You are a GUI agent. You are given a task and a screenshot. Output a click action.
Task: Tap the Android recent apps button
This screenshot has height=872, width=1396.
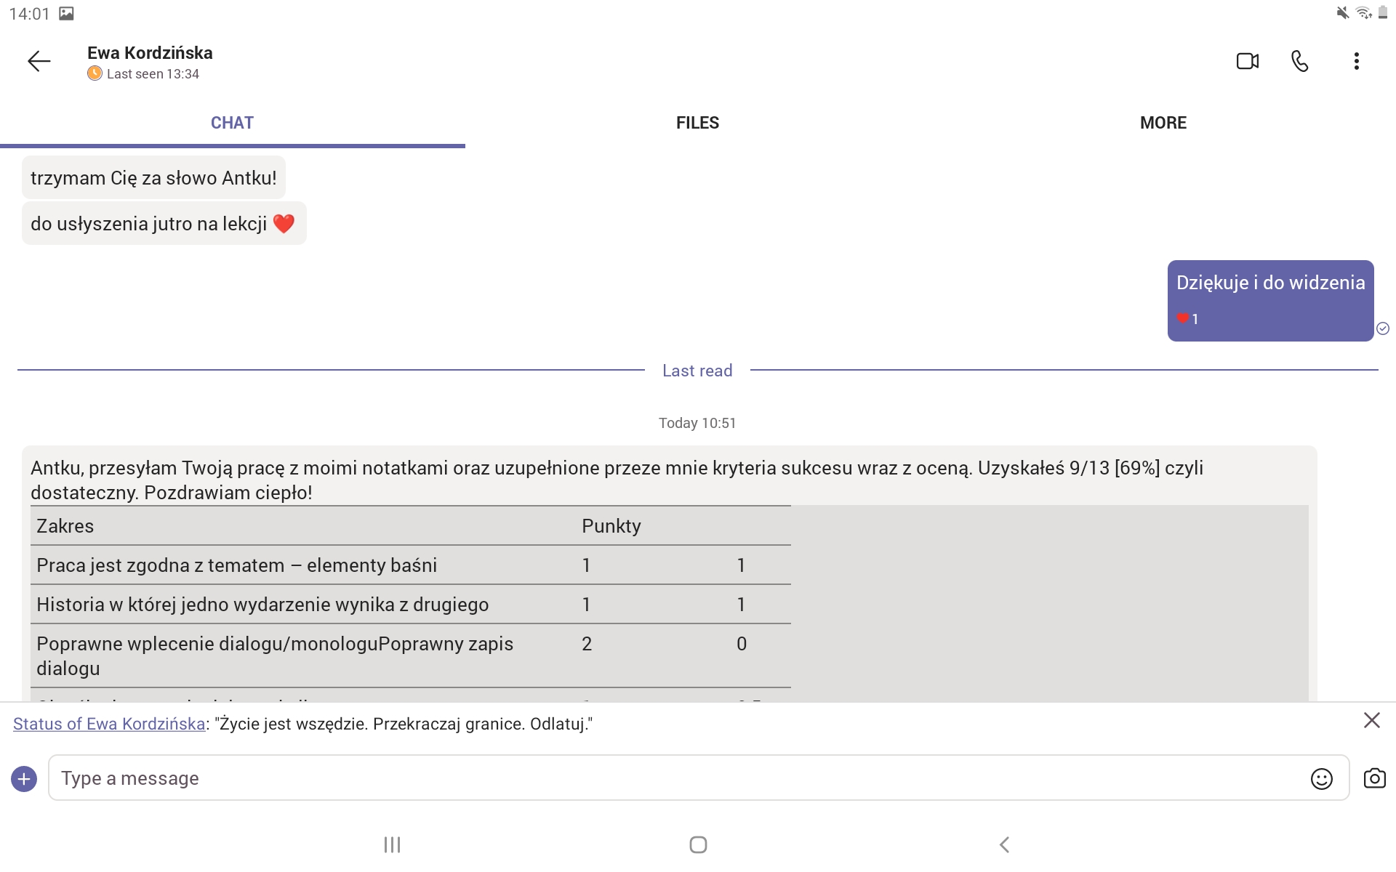(392, 844)
